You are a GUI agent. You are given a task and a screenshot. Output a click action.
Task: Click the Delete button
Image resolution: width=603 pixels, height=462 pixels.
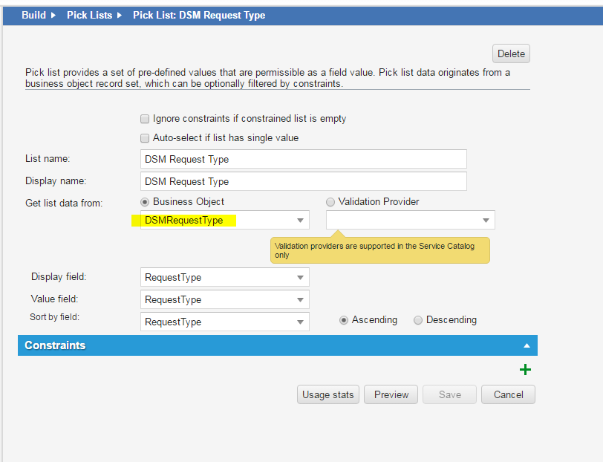511,53
